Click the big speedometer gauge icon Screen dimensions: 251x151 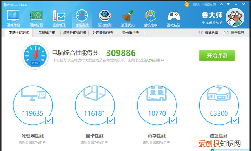tap(35, 56)
